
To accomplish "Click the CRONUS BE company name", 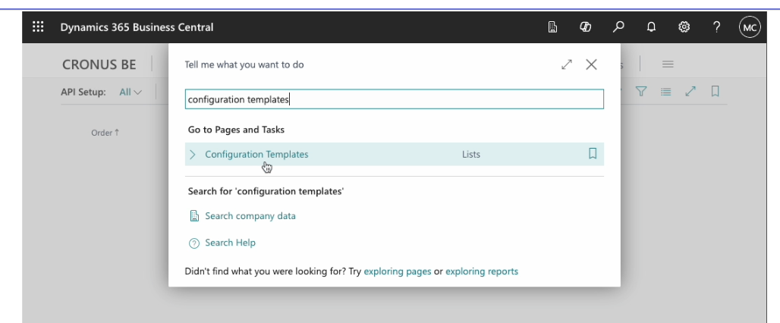I will (x=99, y=64).
